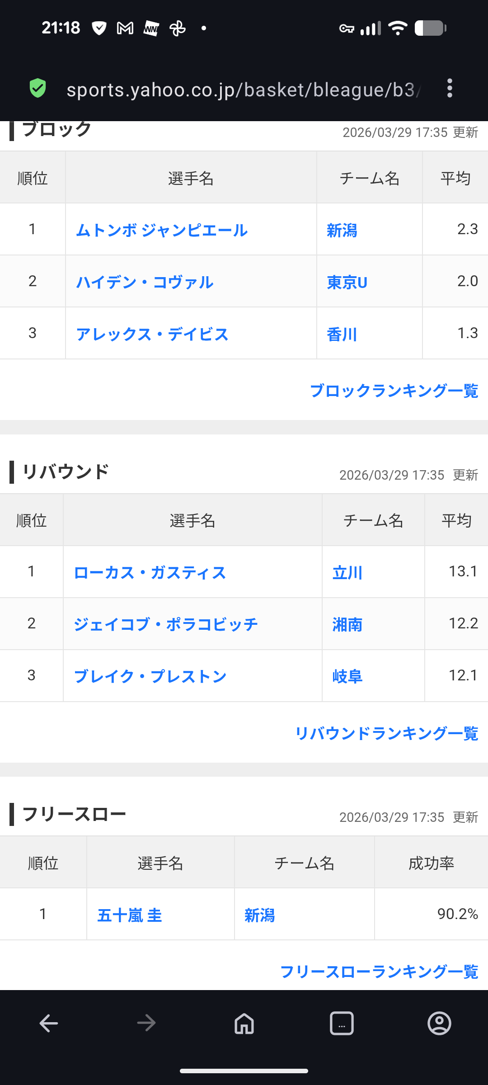The height and width of the screenshot is (1085, 488).
Task: Open ブロックランキング一覧 link
Action: click(x=394, y=391)
